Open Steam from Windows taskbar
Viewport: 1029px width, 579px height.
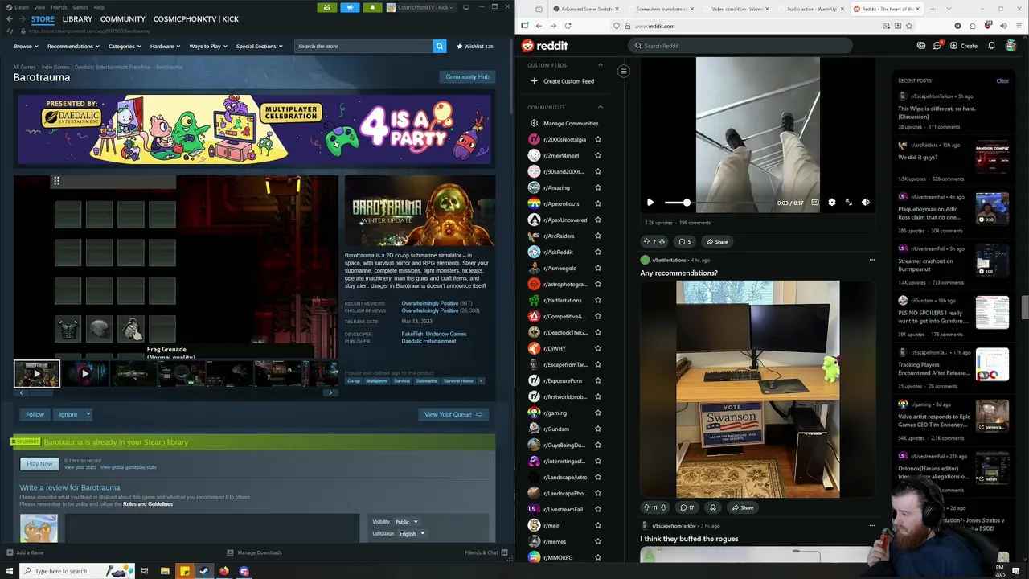click(x=204, y=571)
